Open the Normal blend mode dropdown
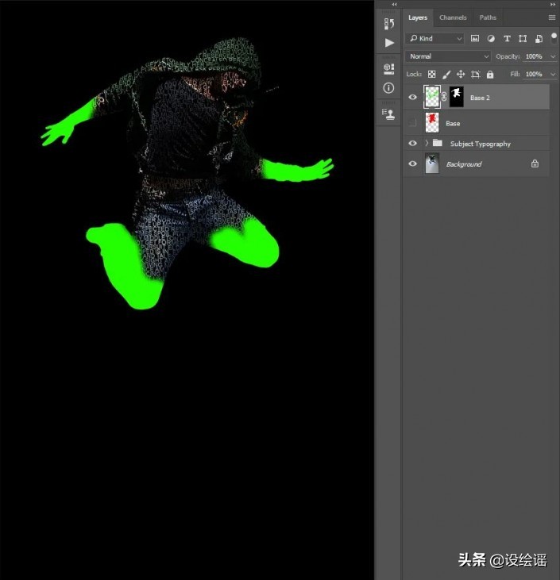Viewport: 560px width, 580px height. tap(448, 56)
